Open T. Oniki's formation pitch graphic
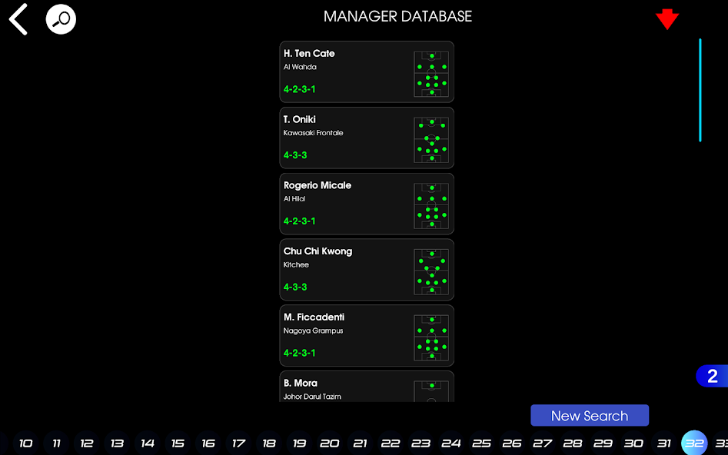 [431, 138]
